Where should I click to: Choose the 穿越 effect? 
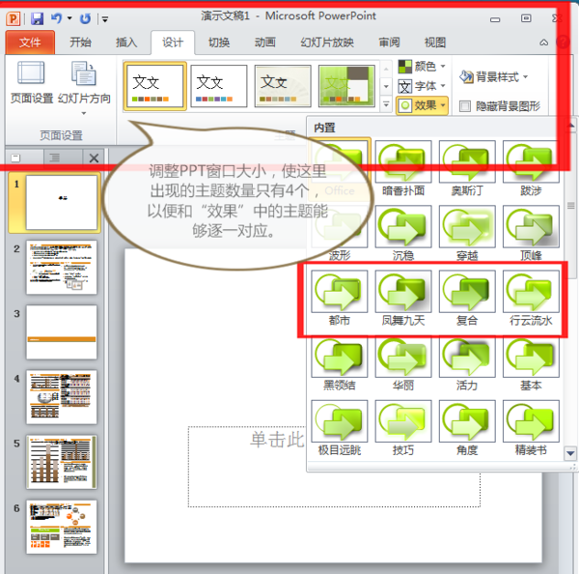pyautogui.click(x=467, y=234)
